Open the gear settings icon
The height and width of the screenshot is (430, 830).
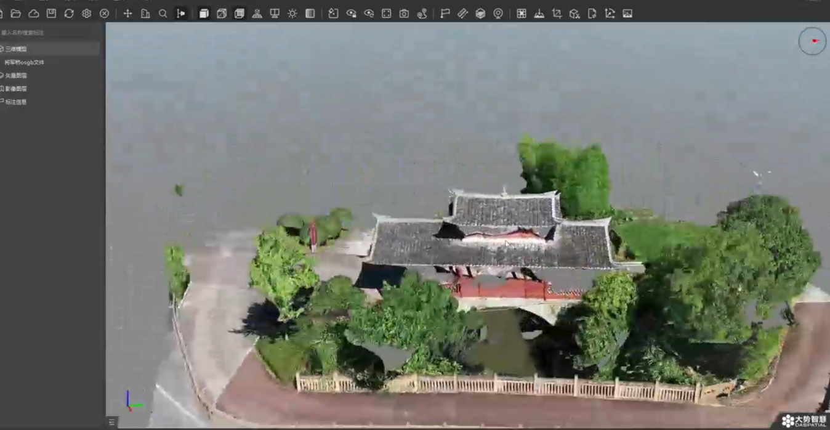[x=87, y=14]
